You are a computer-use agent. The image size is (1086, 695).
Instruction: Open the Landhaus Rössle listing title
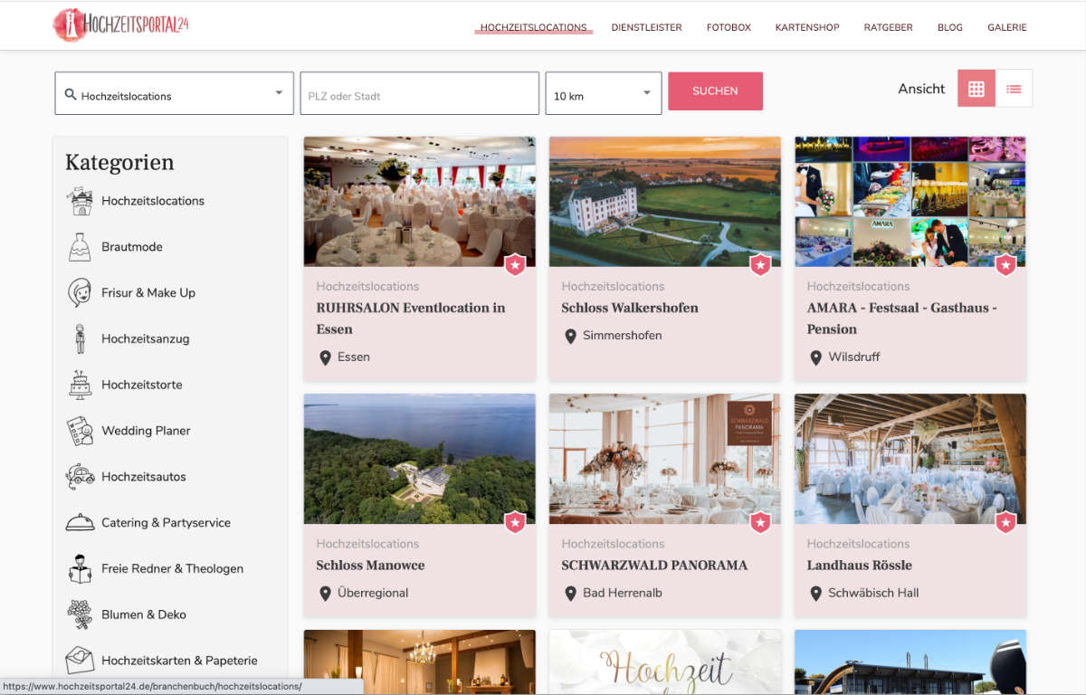pos(859,566)
